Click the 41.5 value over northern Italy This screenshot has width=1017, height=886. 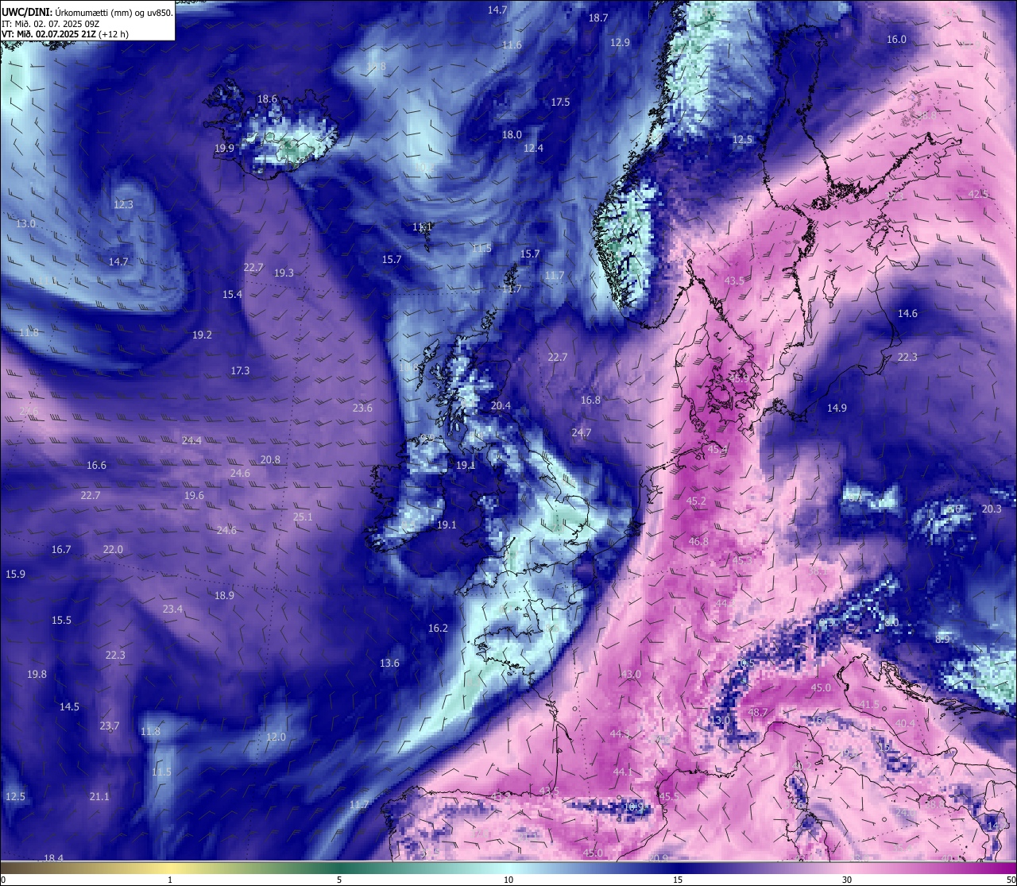coord(869,705)
